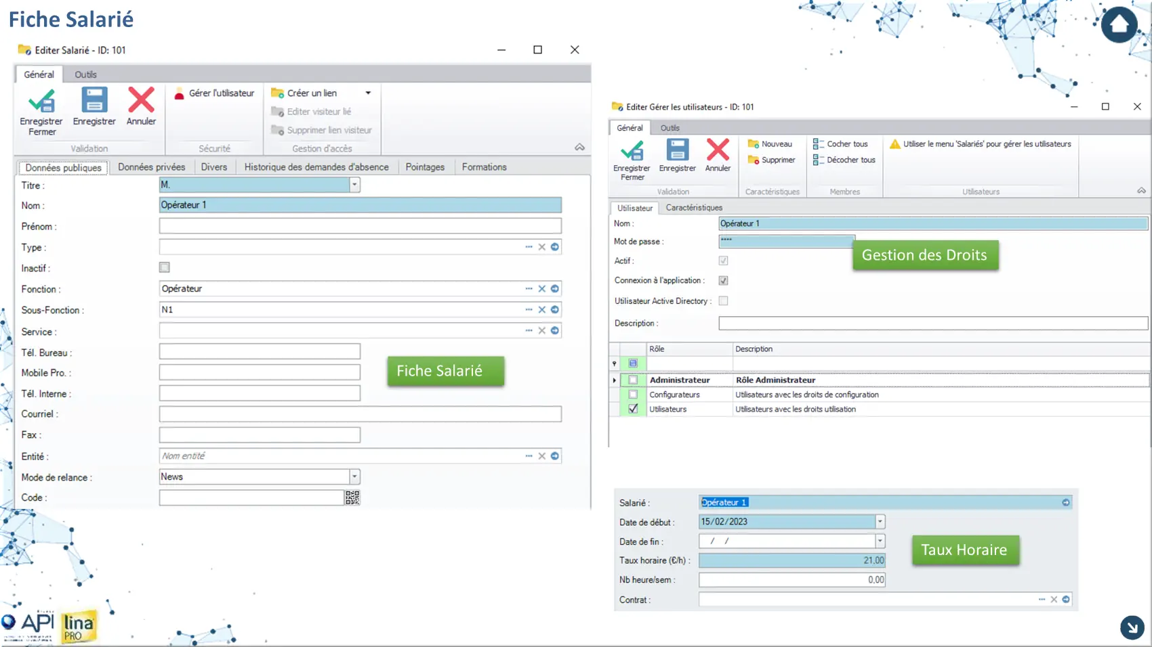The width and height of the screenshot is (1152, 647).
Task: Click the Annuler red cross in the Salarié editor
Action: point(141,107)
